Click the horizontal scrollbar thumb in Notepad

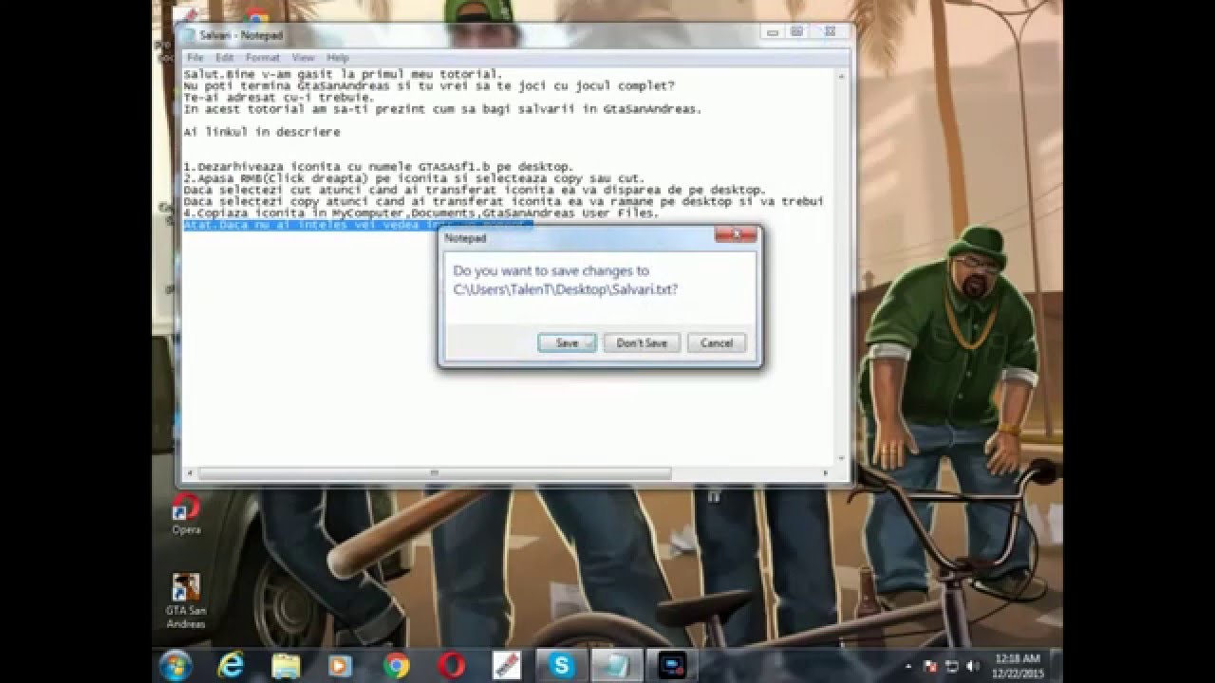tap(435, 472)
